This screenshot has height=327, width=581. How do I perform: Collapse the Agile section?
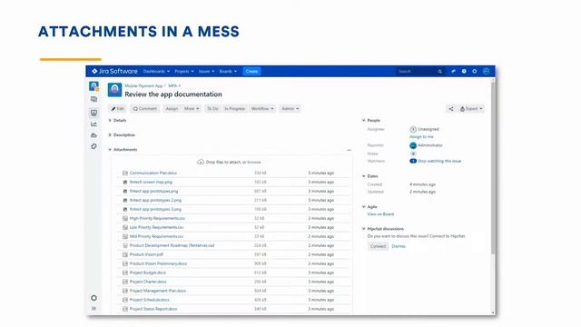point(363,207)
